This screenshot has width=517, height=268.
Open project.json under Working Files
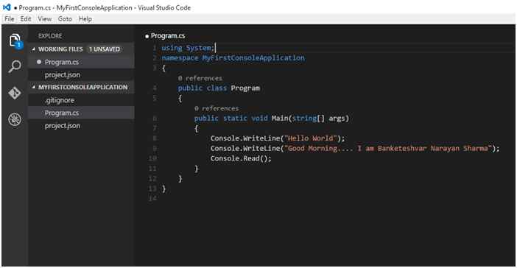pos(81,75)
